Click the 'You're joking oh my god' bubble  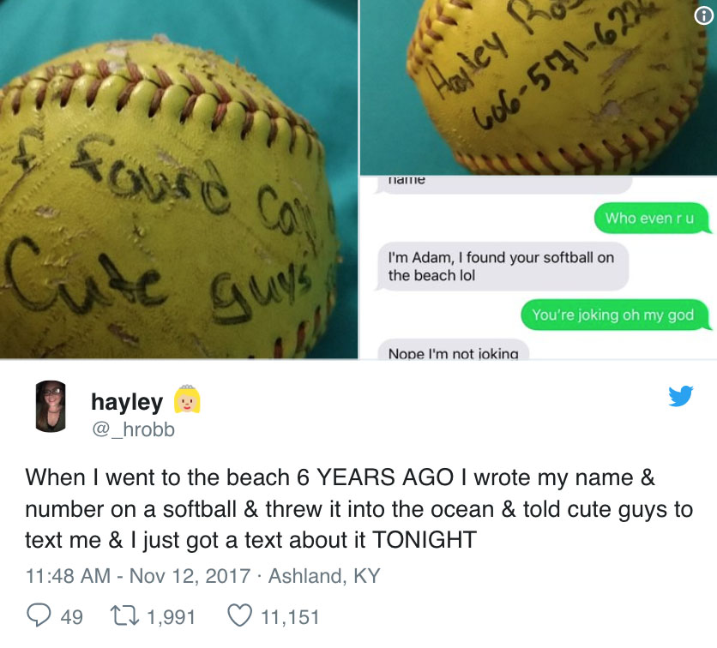pyautogui.click(x=614, y=315)
